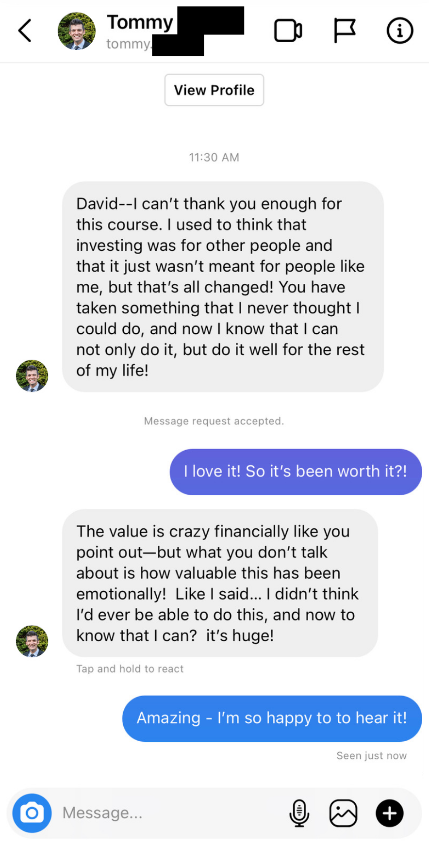Tap the Tommy name in header
This screenshot has width=429, height=846.
pos(140,22)
